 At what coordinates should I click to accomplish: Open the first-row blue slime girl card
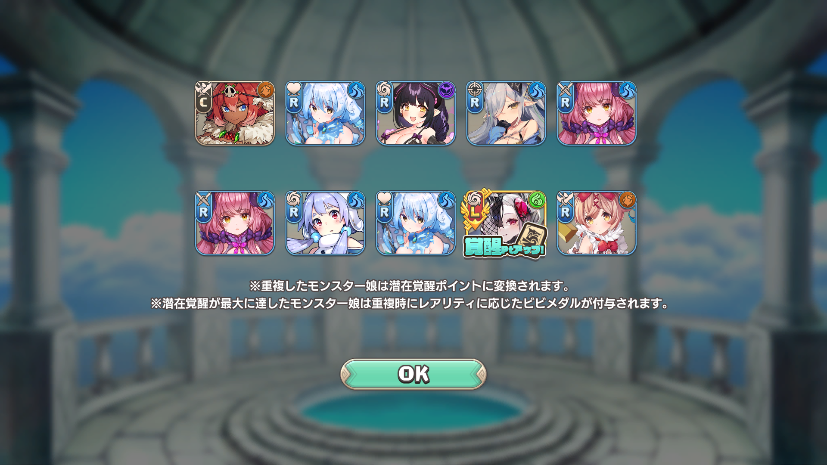point(325,113)
